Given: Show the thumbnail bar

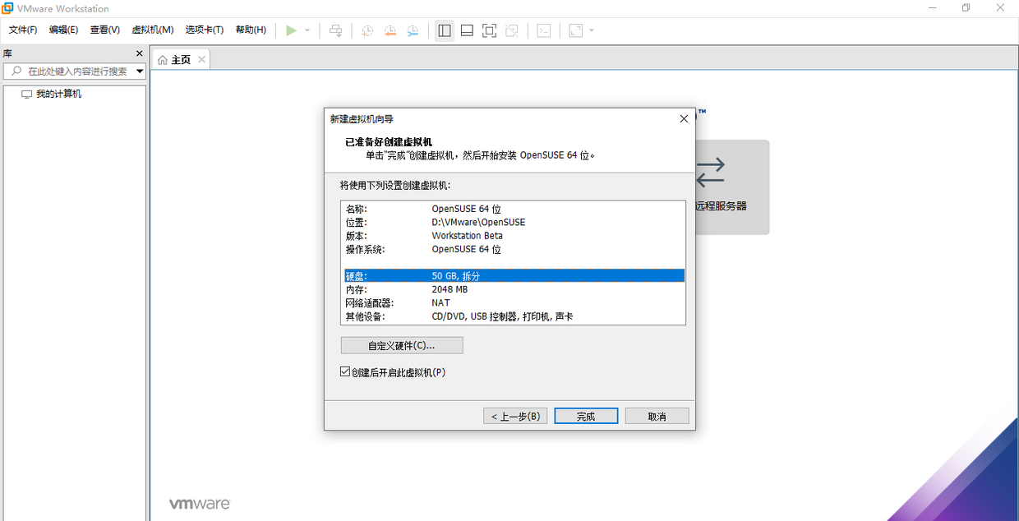Looking at the screenshot, I should (x=466, y=30).
